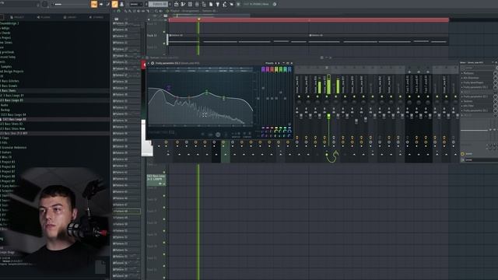The width and height of the screenshot is (498, 280).
Task: Open the Guitars folder in browser
Action: [x=5, y=152]
